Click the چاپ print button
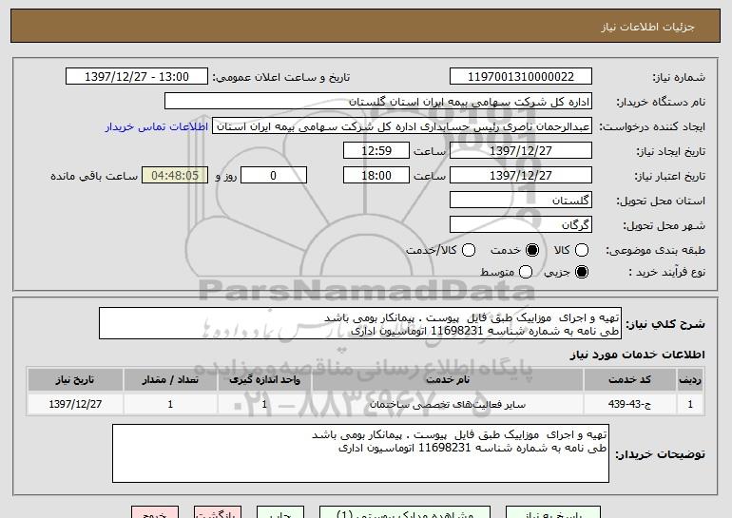 click(x=280, y=512)
